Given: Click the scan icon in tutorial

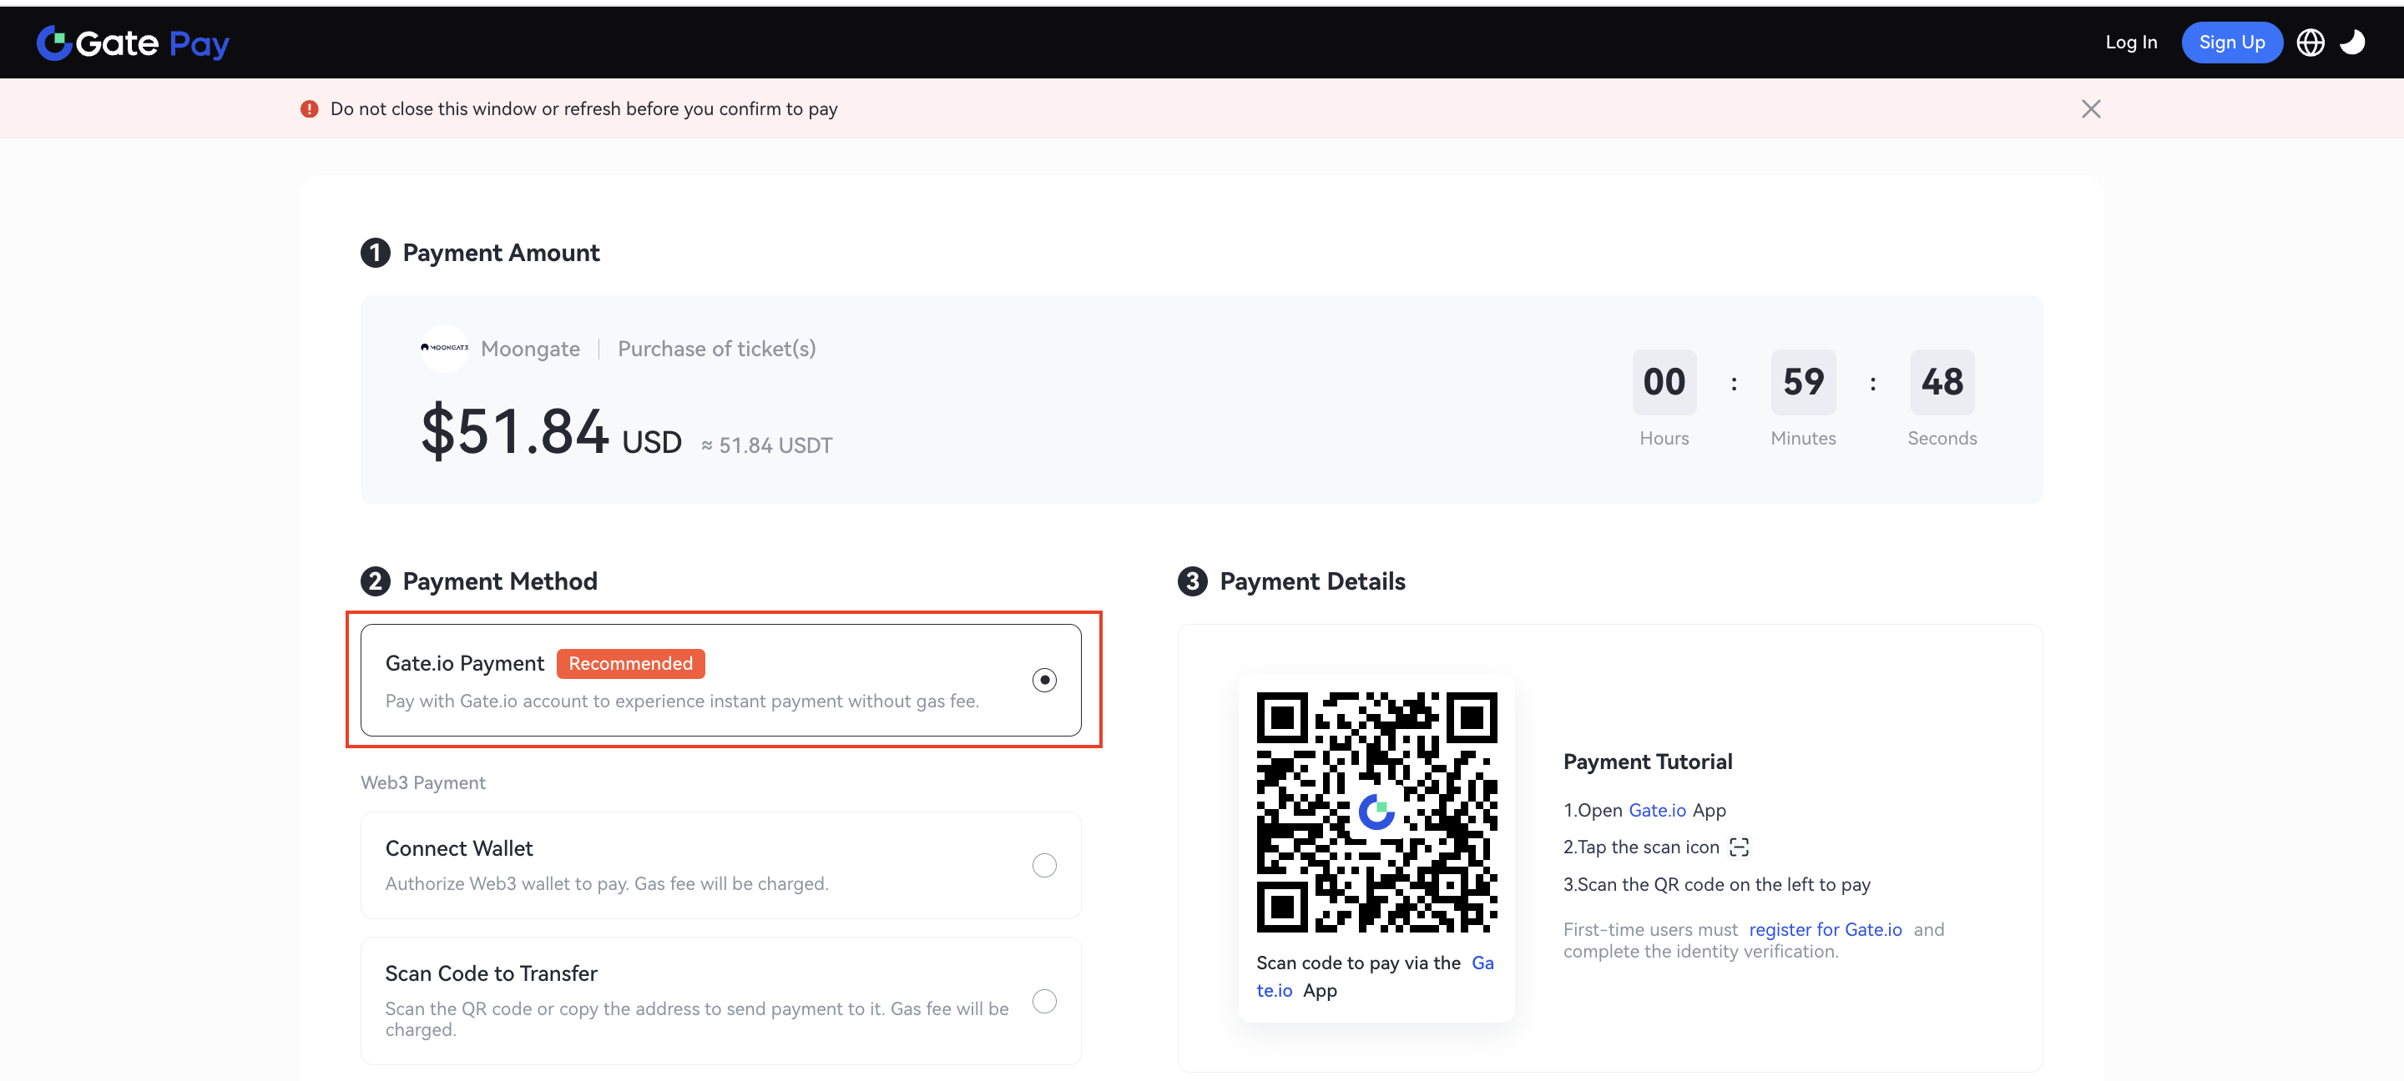Looking at the screenshot, I should coord(1739,847).
